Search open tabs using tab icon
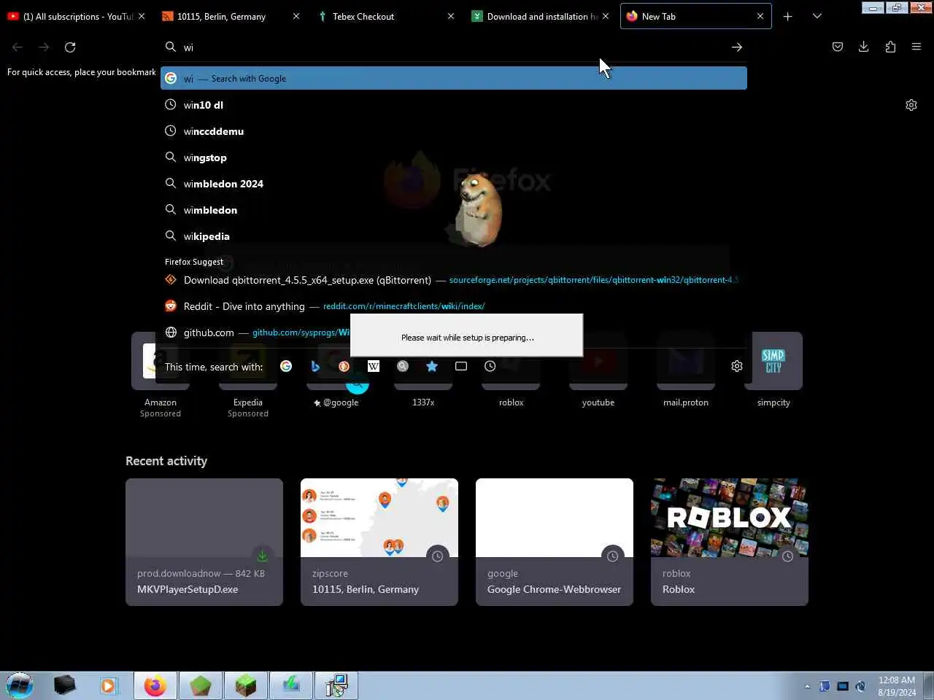The width and height of the screenshot is (934, 700). click(461, 366)
